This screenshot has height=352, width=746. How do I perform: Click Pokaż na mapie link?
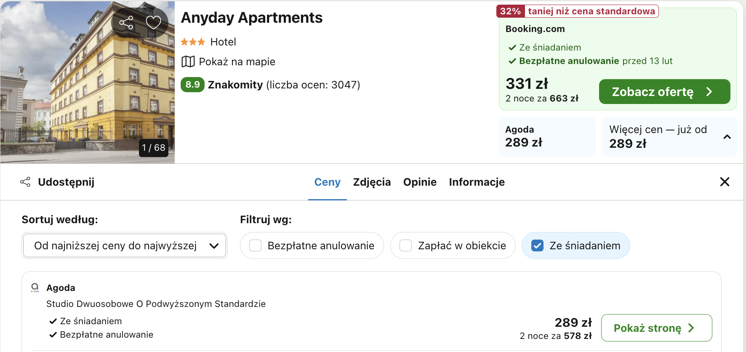pos(237,61)
